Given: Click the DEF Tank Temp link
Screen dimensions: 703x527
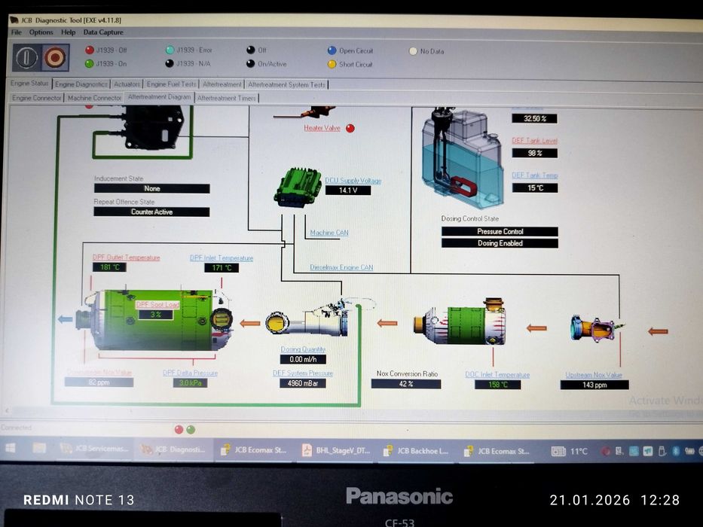Looking at the screenshot, I should click(535, 175).
